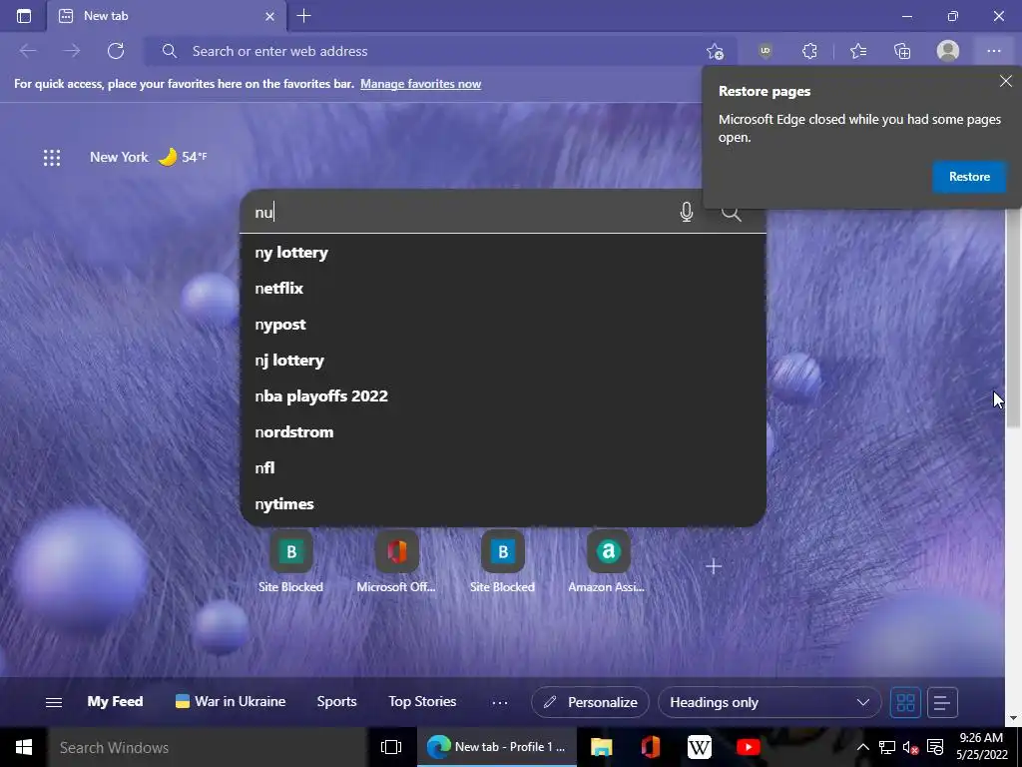Open uBlock Origin extension icon
Image resolution: width=1022 pixels, height=767 pixels.
pos(766,51)
